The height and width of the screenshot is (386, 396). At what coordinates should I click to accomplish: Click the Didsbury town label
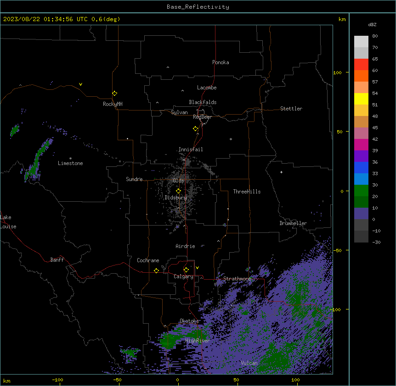point(176,198)
